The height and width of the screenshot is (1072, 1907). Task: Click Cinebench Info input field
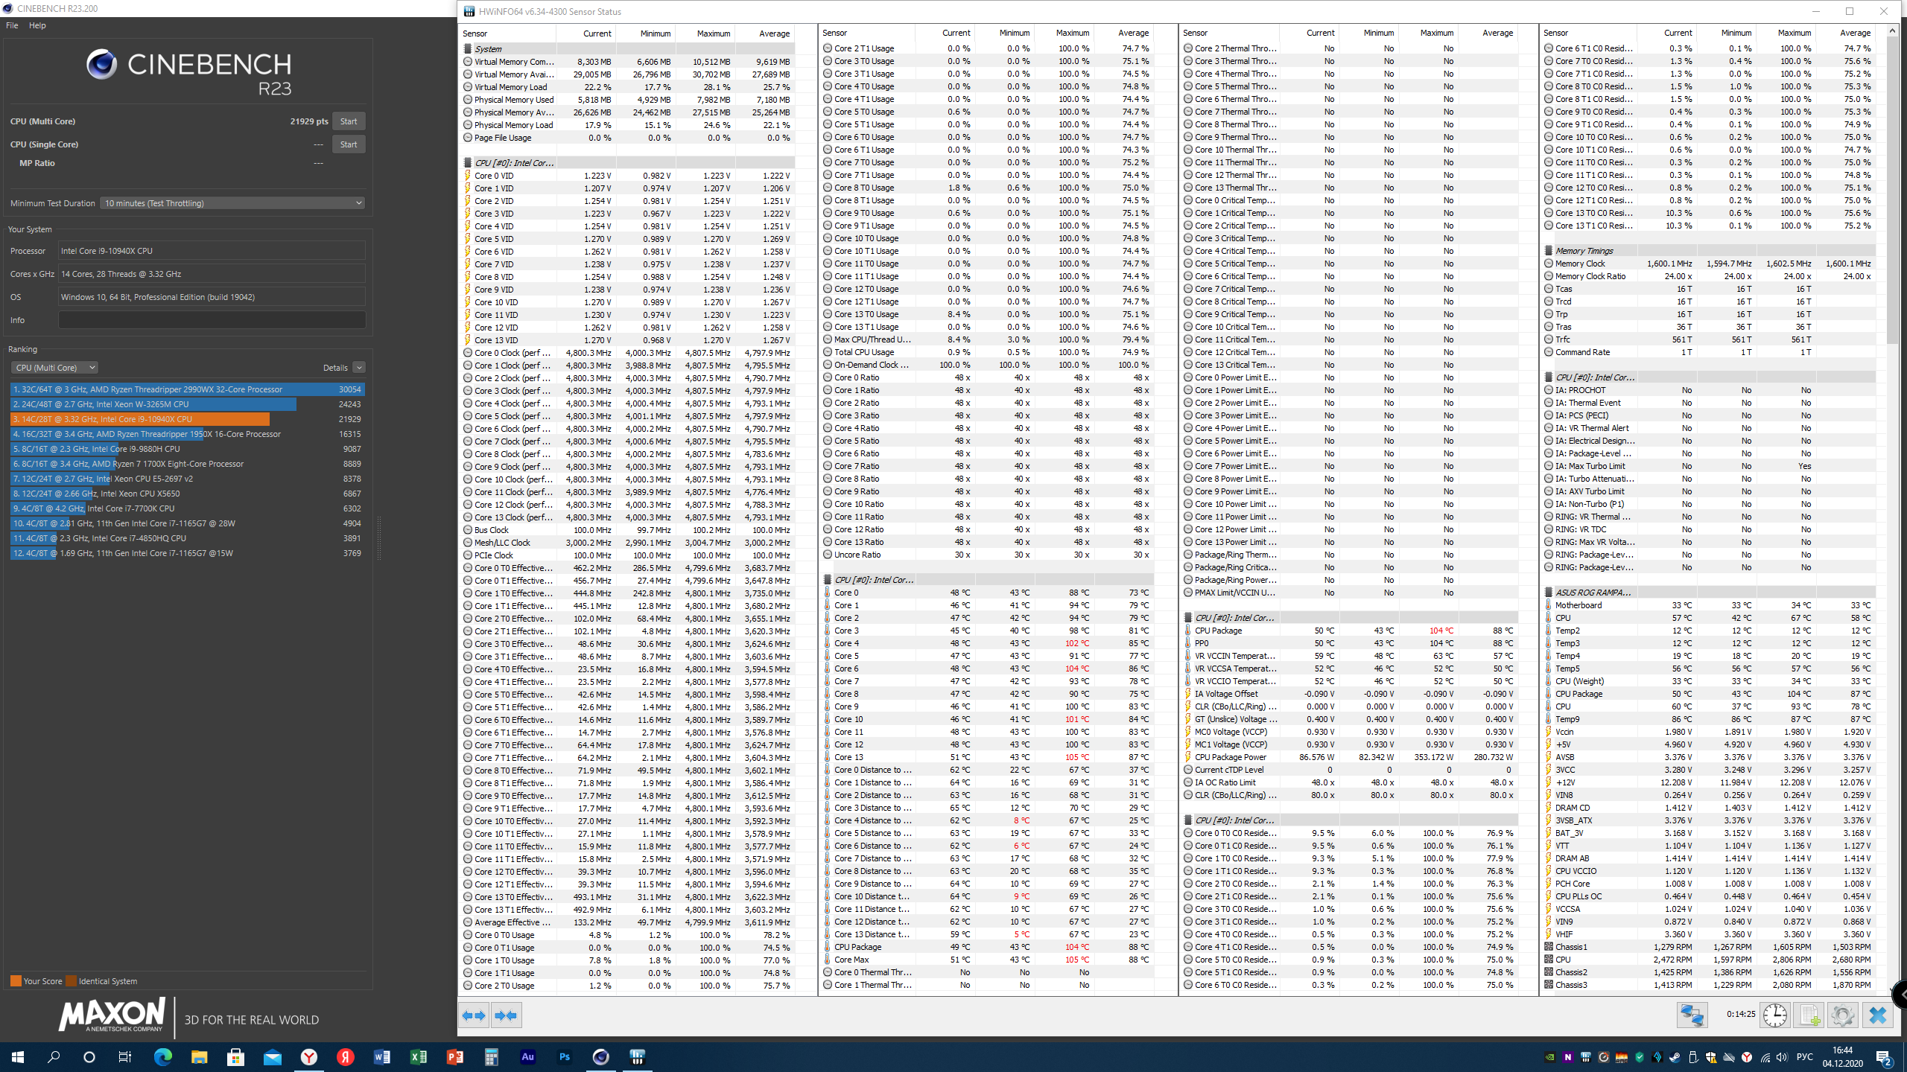[212, 320]
